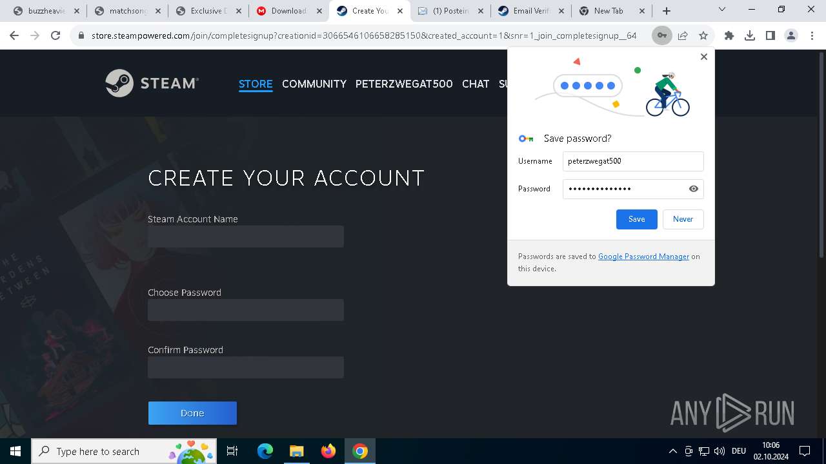Close the Save password popup
This screenshot has width=826, height=464.
point(704,57)
